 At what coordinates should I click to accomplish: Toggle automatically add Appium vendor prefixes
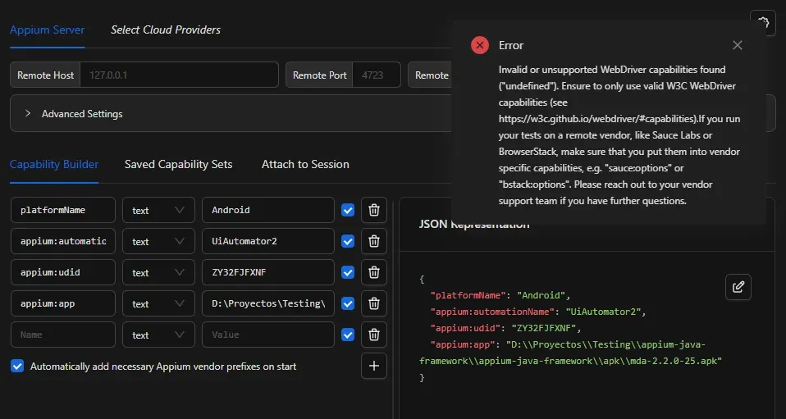point(17,366)
